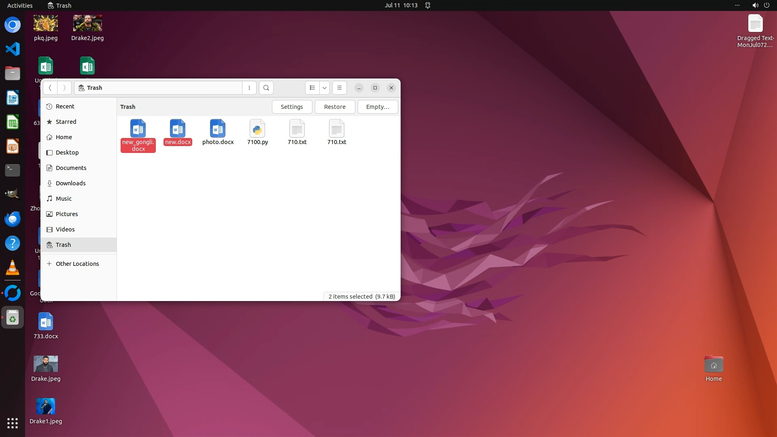This screenshot has width=777, height=437.
Task: Launch VLC from the dock
Action: (x=13, y=268)
